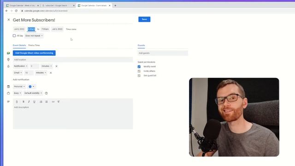The width and height of the screenshot is (295, 166).
Task: Uncheck Modify event guest permission
Action: (139, 66)
